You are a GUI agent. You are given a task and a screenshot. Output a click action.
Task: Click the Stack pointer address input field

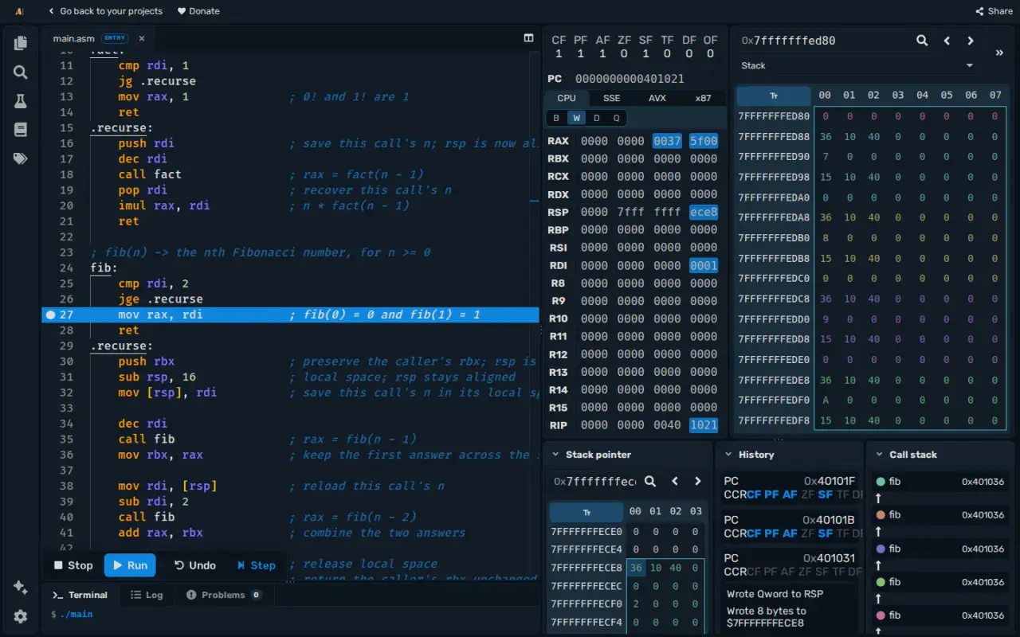click(595, 481)
